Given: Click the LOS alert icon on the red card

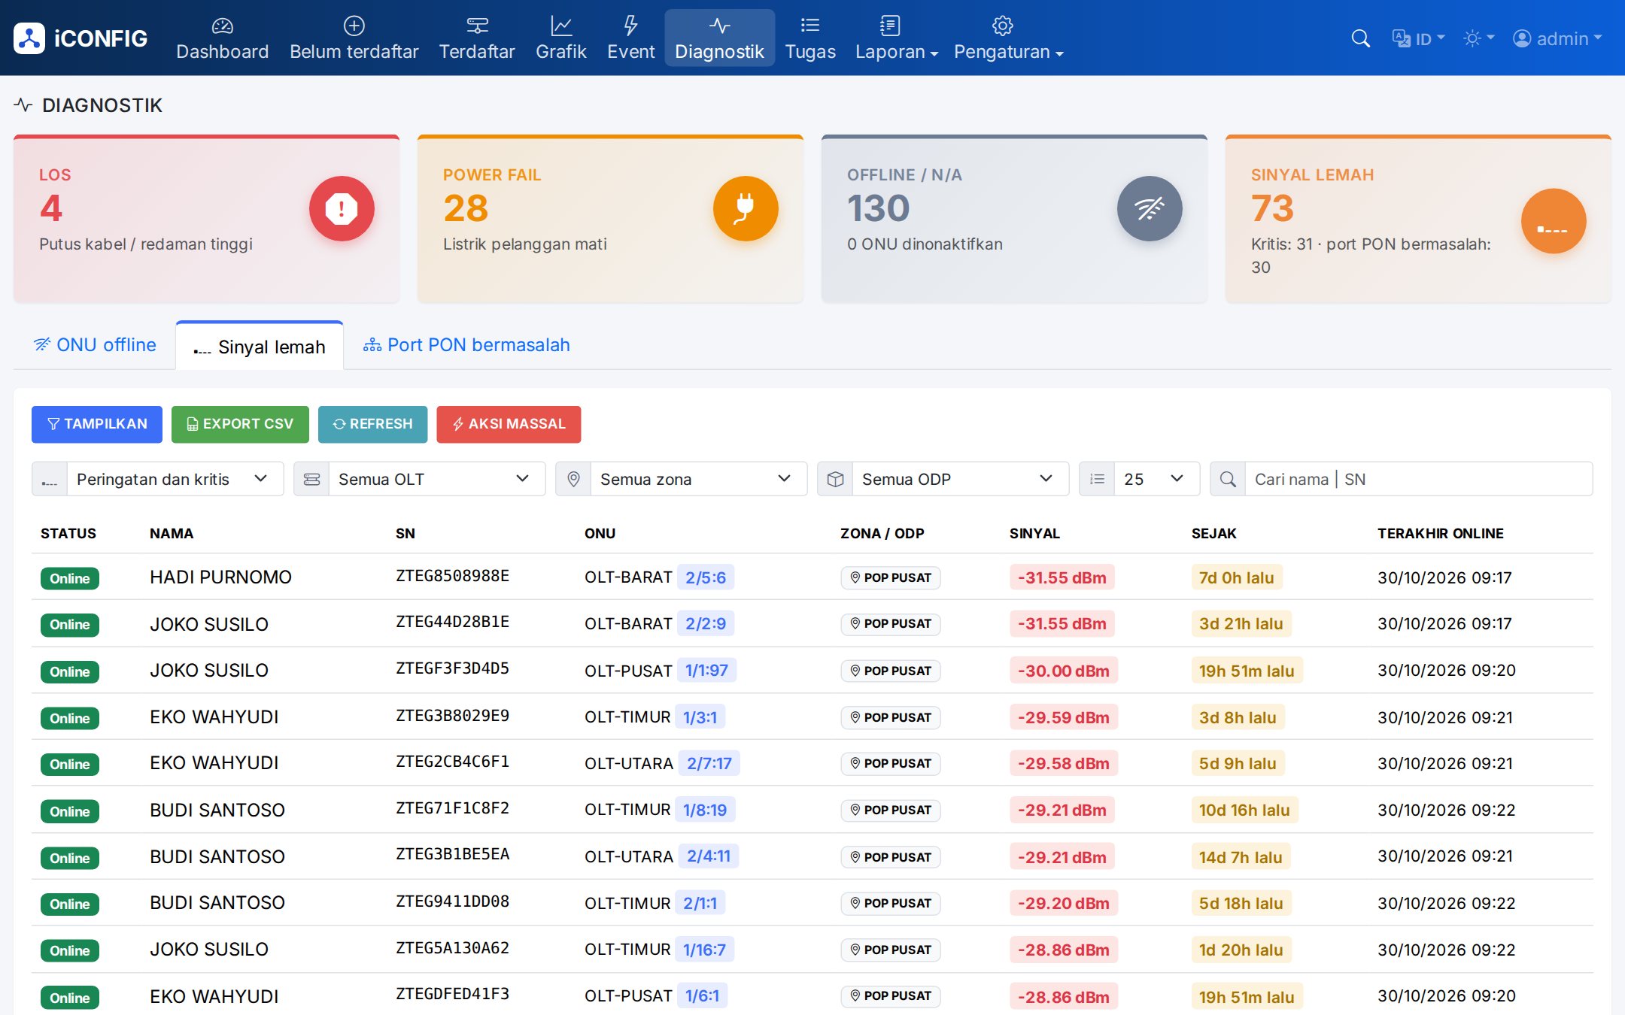Looking at the screenshot, I should [x=342, y=208].
